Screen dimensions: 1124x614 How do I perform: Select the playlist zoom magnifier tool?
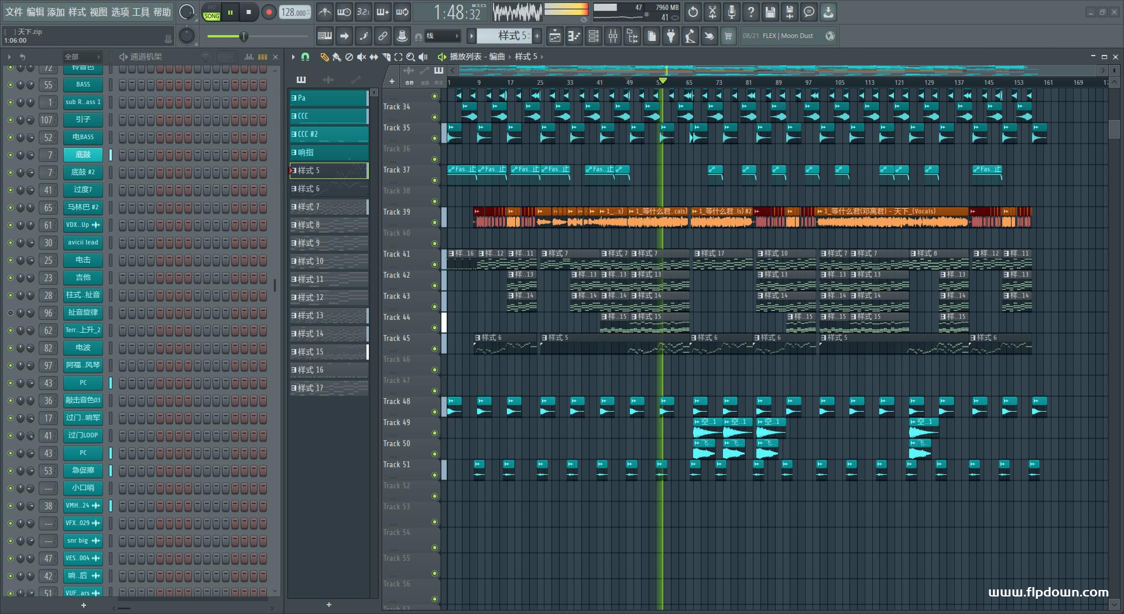(410, 57)
